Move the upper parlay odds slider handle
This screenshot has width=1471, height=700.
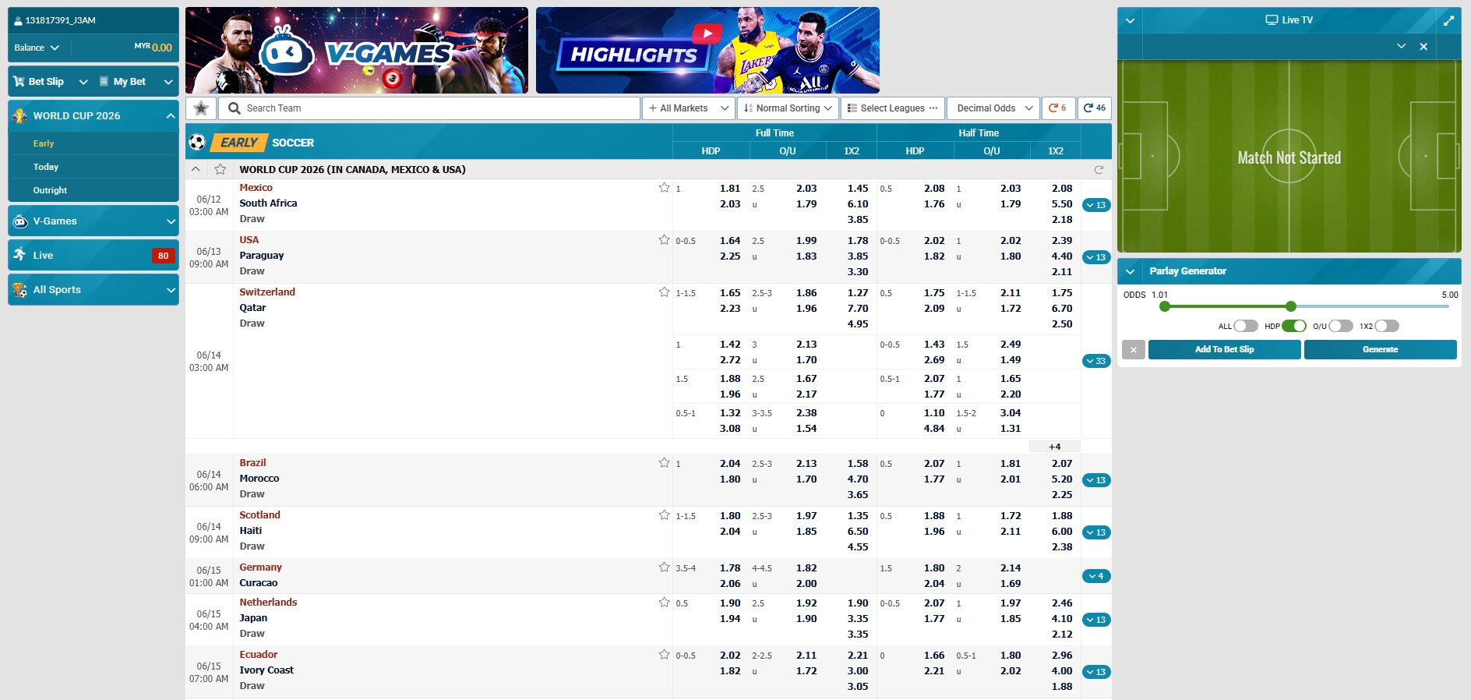pos(1291,306)
